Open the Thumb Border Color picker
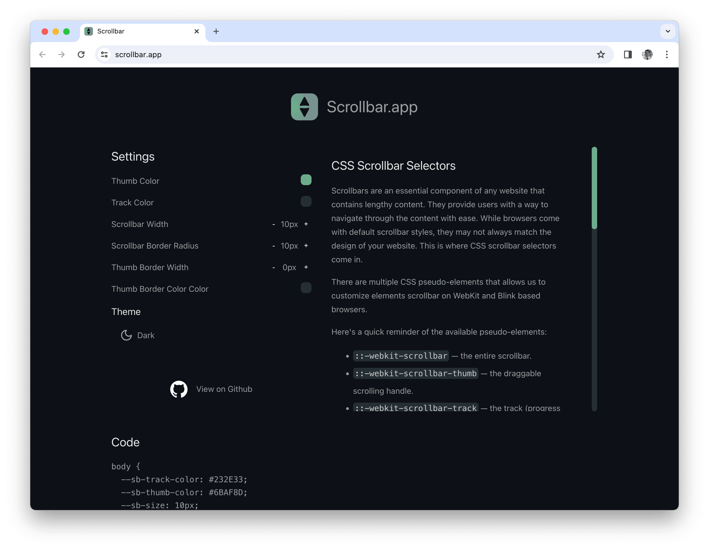The height and width of the screenshot is (550, 709). (x=306, y=288)
